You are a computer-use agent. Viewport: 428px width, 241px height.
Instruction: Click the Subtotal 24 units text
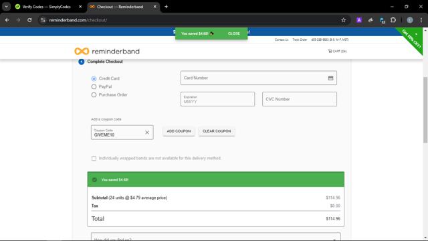(x=129, y=197)
